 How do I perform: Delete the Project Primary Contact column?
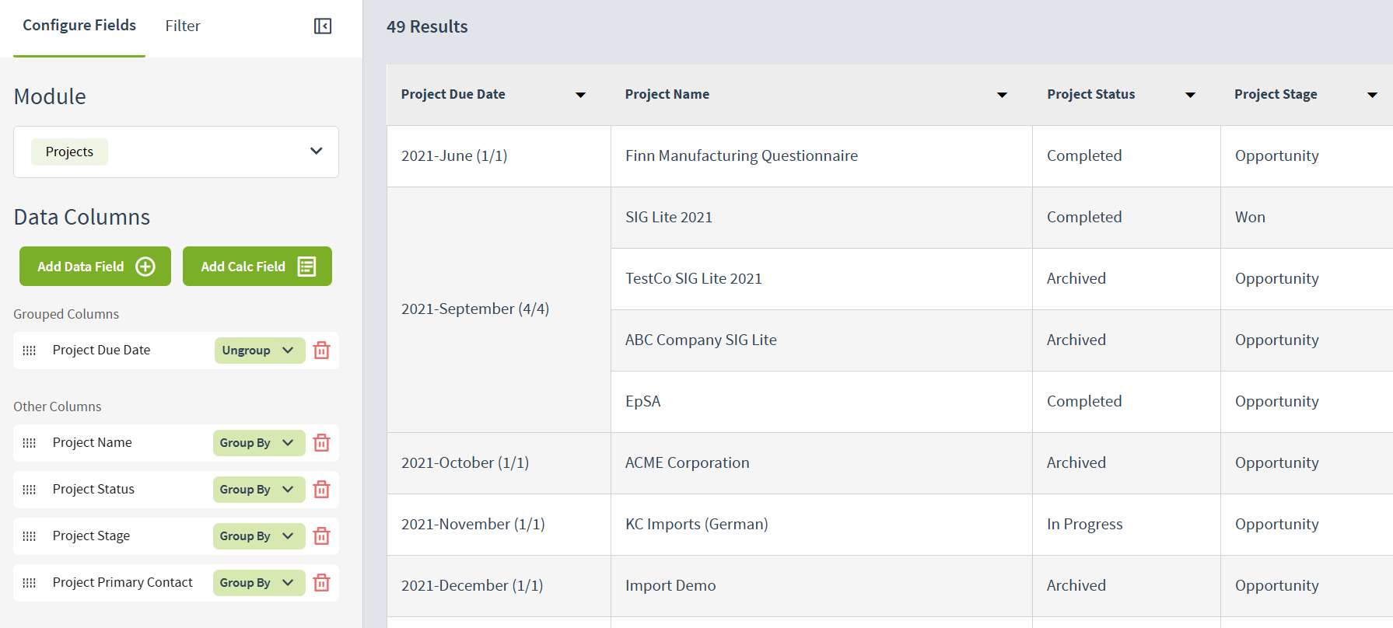tap(321, 583)
